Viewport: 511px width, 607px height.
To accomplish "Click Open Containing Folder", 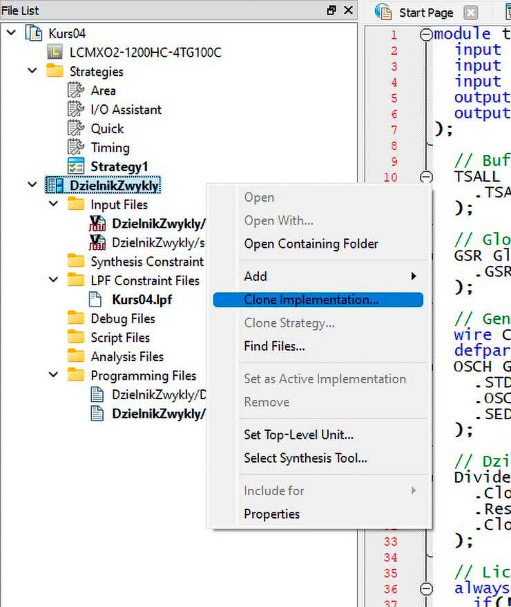I will tap(311, 244).
